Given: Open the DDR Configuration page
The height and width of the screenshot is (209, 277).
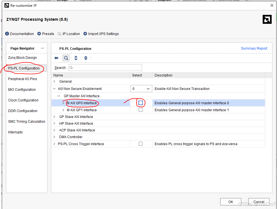Looking at the screenshot, I should (23, 111).
